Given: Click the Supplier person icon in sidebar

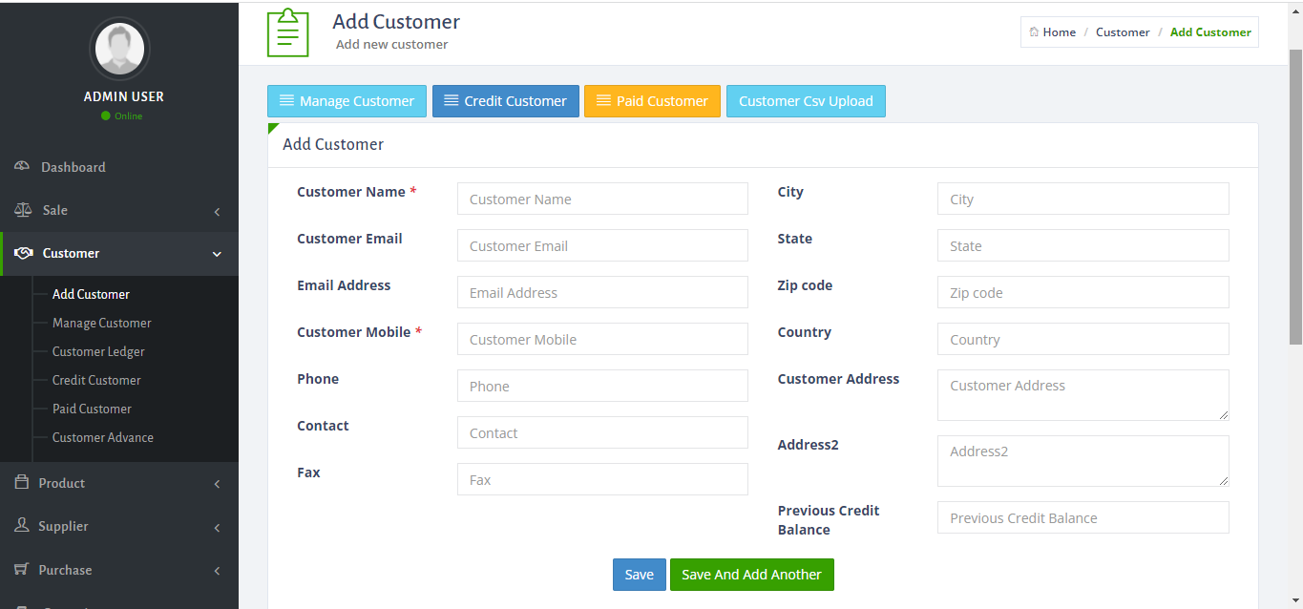Looking at the screenshot, I should click(21, 526).
